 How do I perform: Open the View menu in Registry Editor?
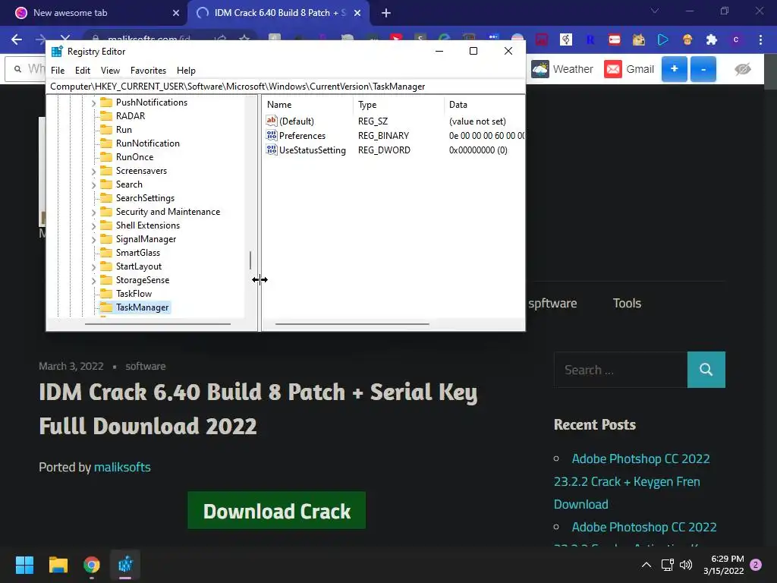click(110, 71)
